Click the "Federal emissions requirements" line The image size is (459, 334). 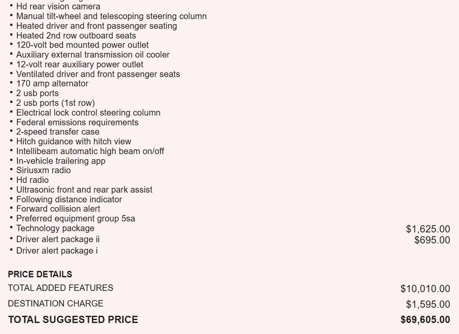pos(77,122)
